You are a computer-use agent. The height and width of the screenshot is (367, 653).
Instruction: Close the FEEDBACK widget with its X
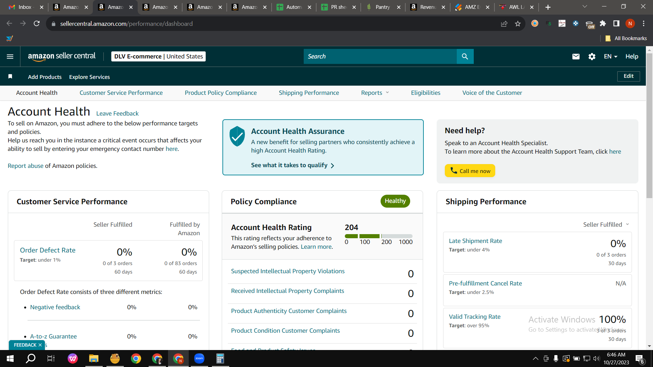coord(40,345)
